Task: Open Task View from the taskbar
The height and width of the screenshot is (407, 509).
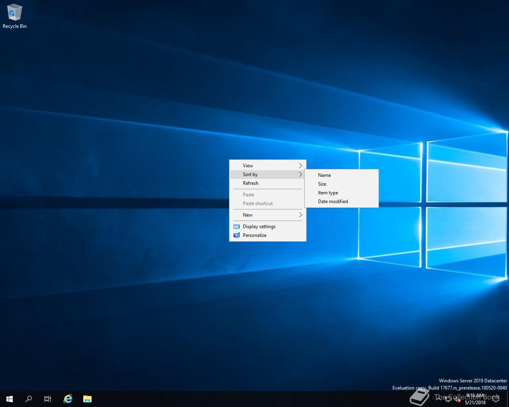Action: click(x=48, y=399)
